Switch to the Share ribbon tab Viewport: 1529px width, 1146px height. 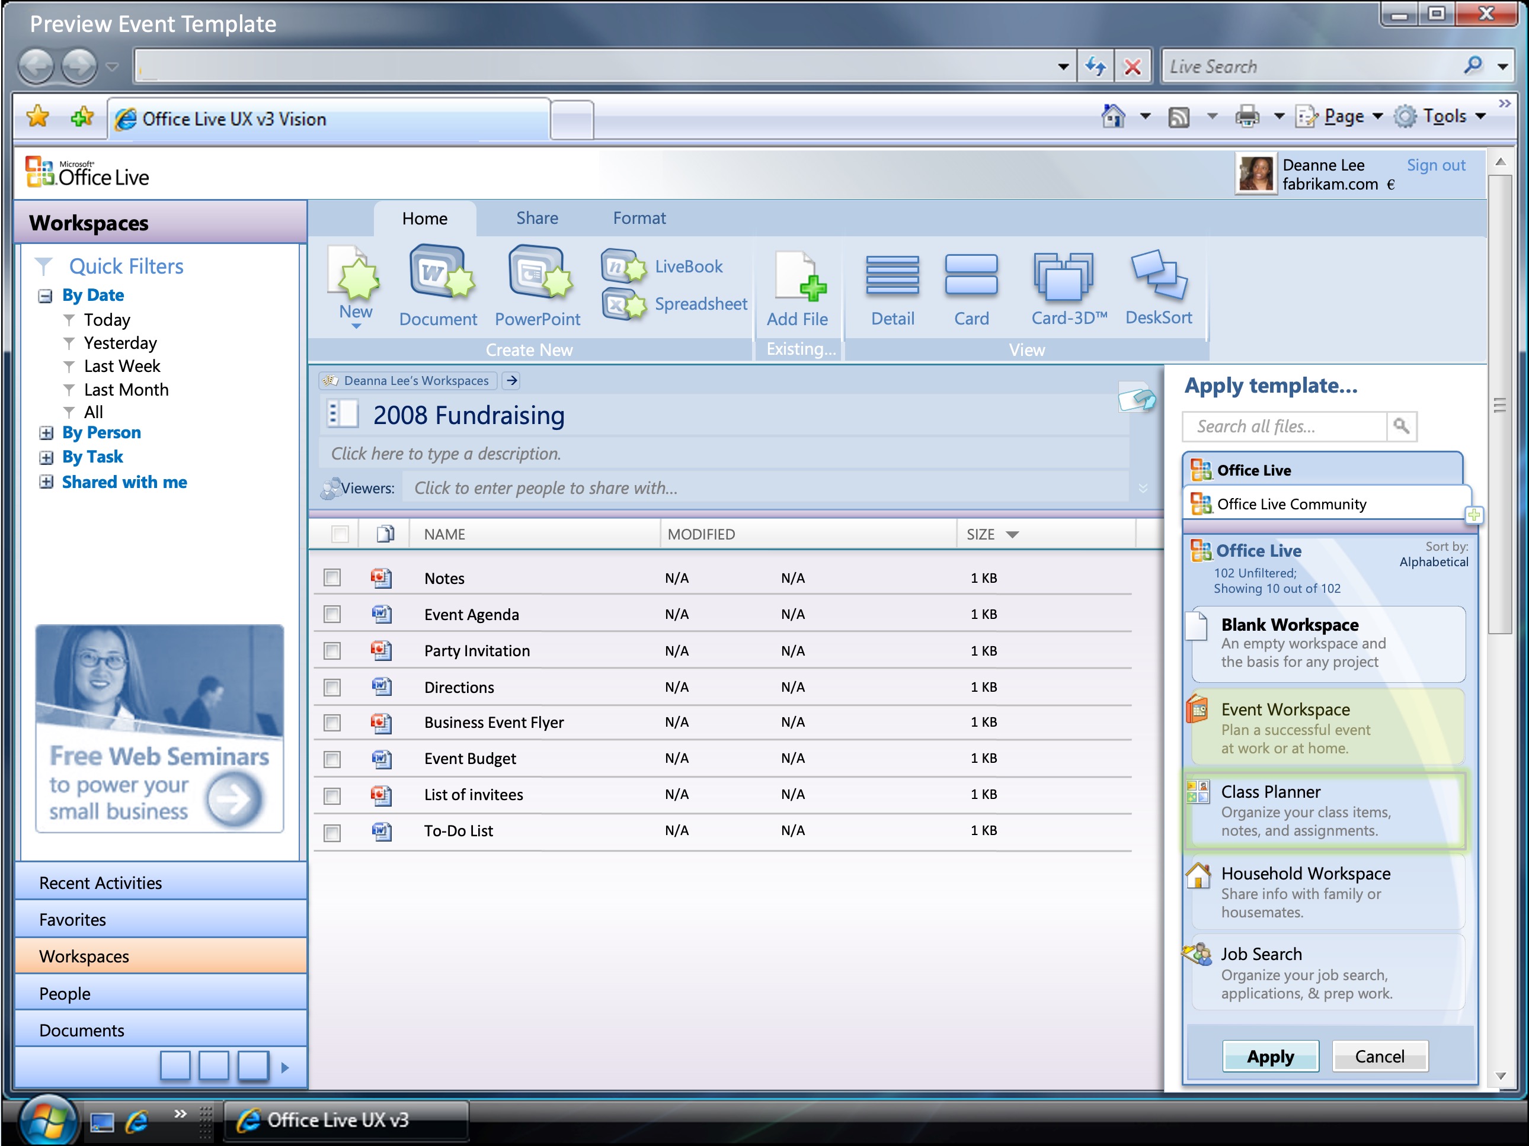537,219
